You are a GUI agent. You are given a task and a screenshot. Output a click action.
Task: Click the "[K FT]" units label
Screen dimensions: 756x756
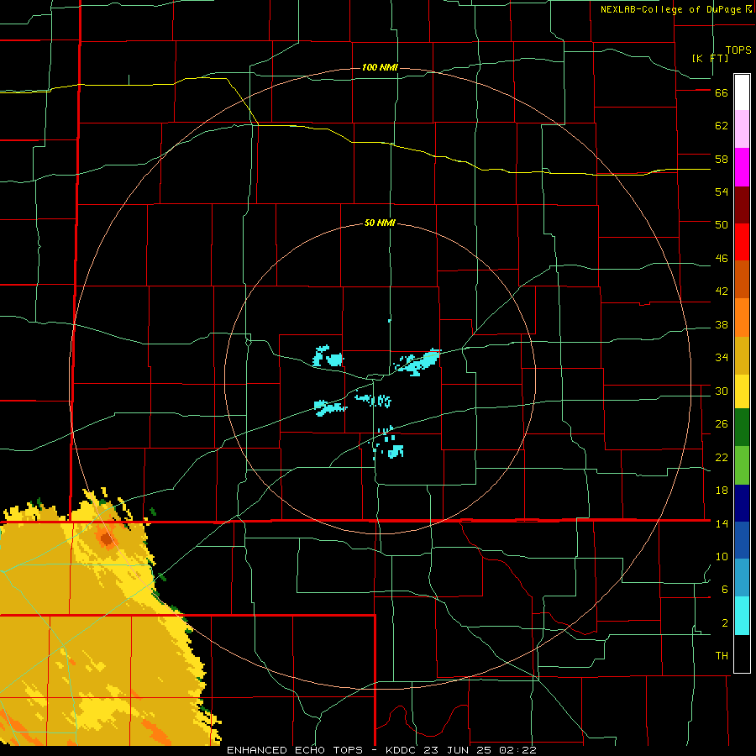pyautogui.click(x=710, y=58)
